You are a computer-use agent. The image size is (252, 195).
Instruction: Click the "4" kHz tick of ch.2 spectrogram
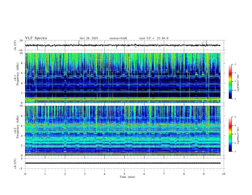[22, 136]
